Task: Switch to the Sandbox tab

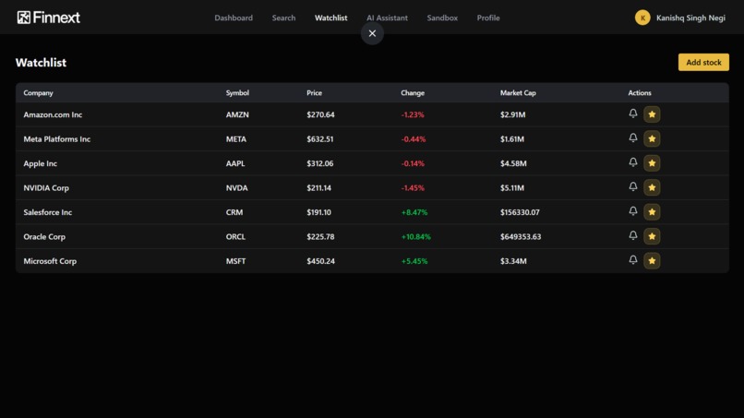Action: pos(442,18)
